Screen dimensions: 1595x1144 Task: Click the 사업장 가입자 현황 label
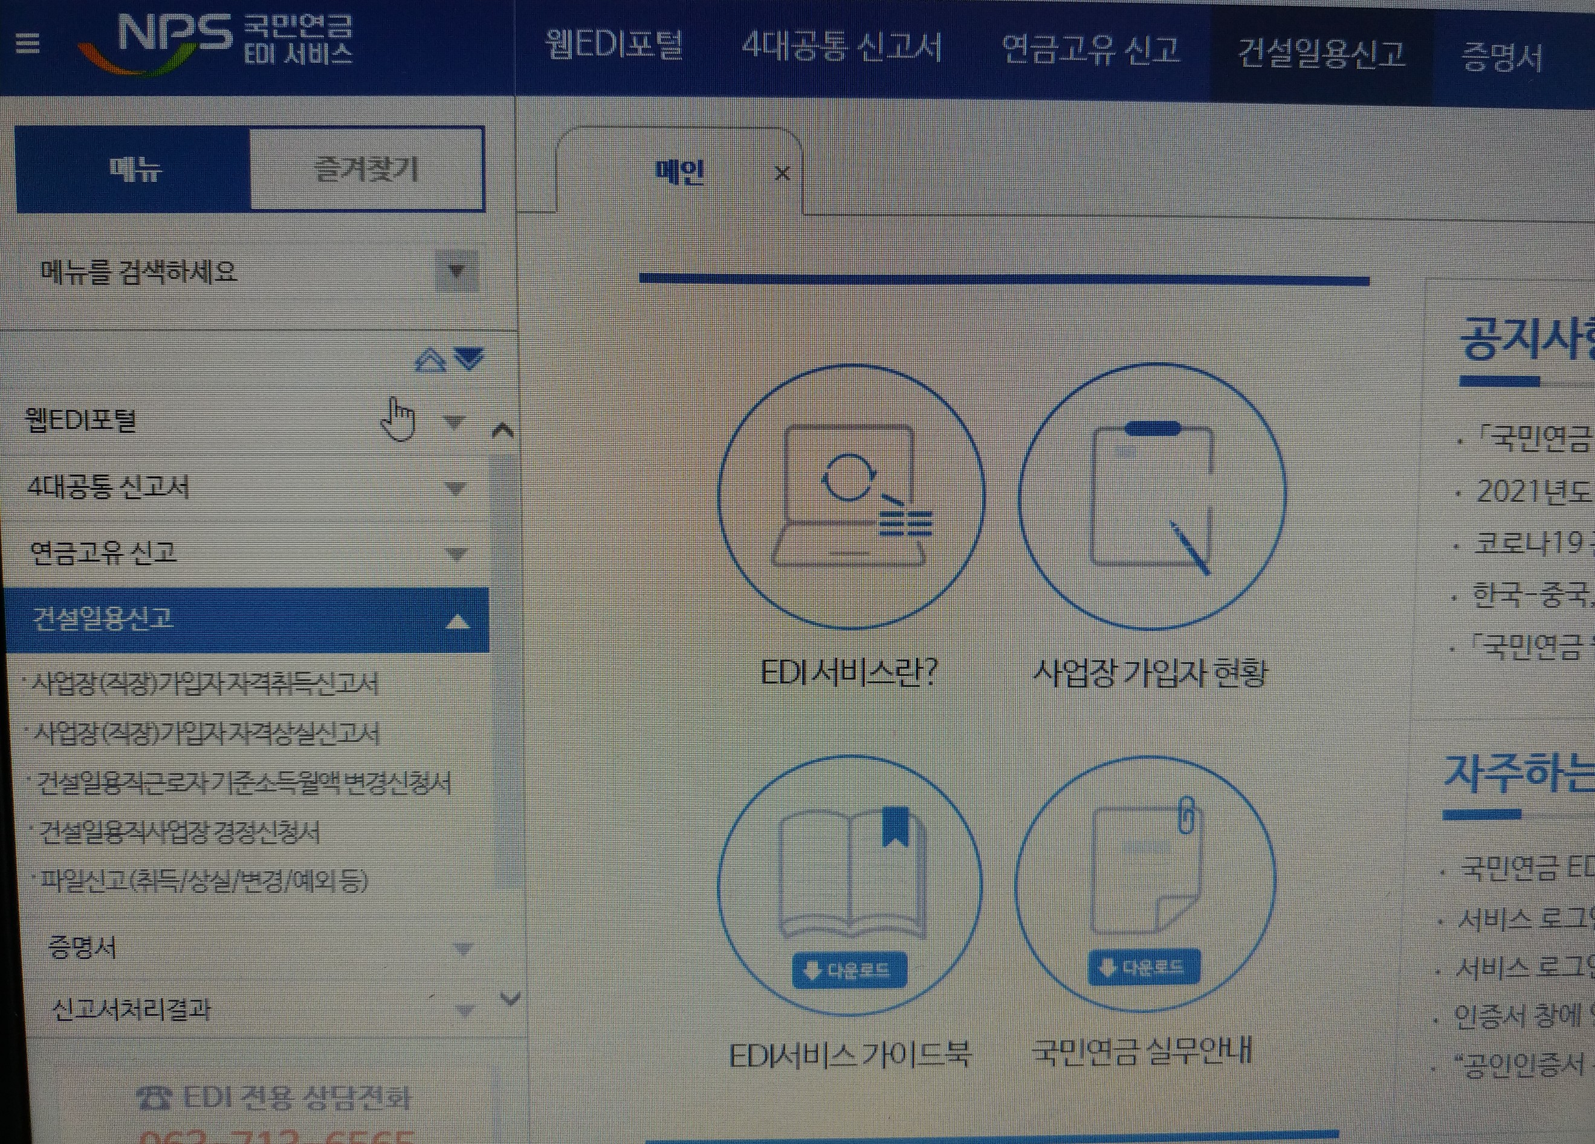1150,673
